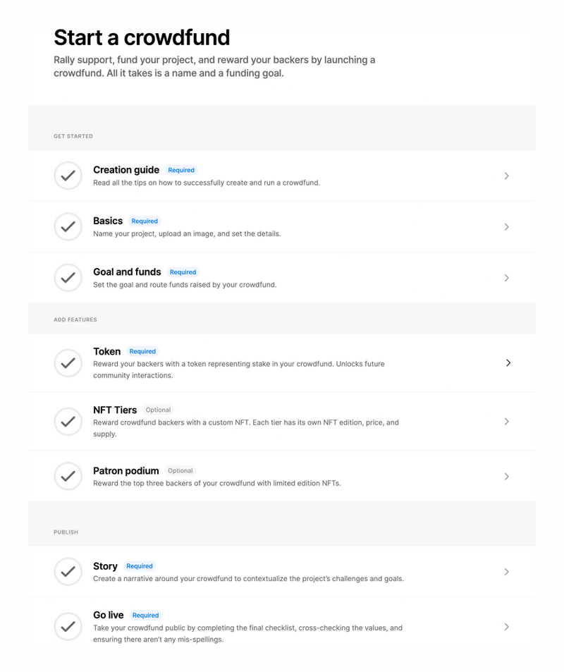564x672 pixels.
Task: Select the NFT Tiers heading
Action: [115, 410]
